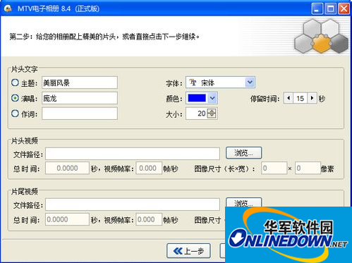
Task: Click the empty 作词 text field
Action: click(80, 114)
